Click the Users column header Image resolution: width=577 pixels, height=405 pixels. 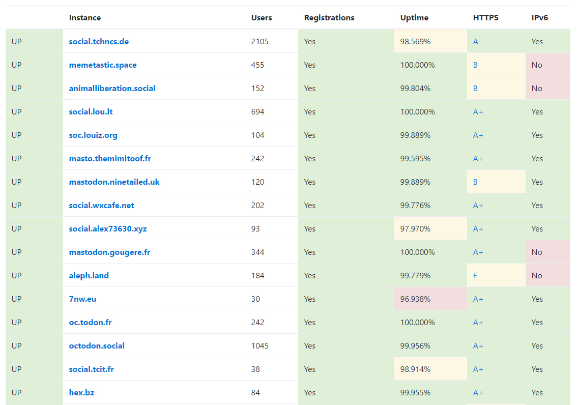[262, 17]
